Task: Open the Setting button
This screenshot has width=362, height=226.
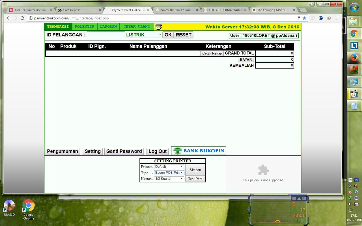Action: coord(92,151)
